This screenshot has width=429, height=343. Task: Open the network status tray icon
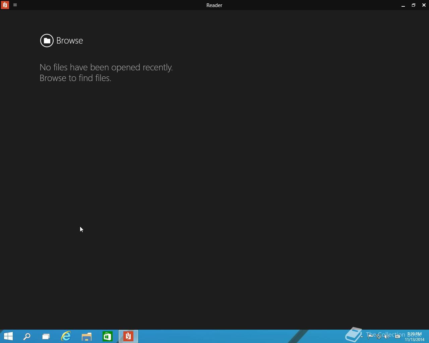tap(379, 337)
